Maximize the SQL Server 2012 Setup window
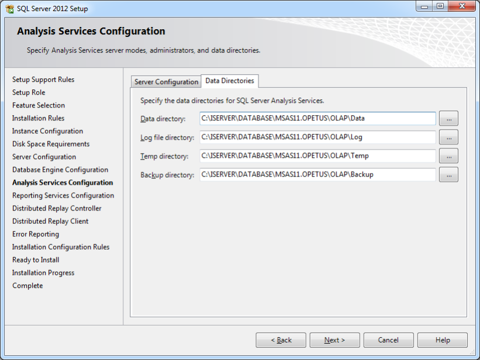 pos(440,6)
